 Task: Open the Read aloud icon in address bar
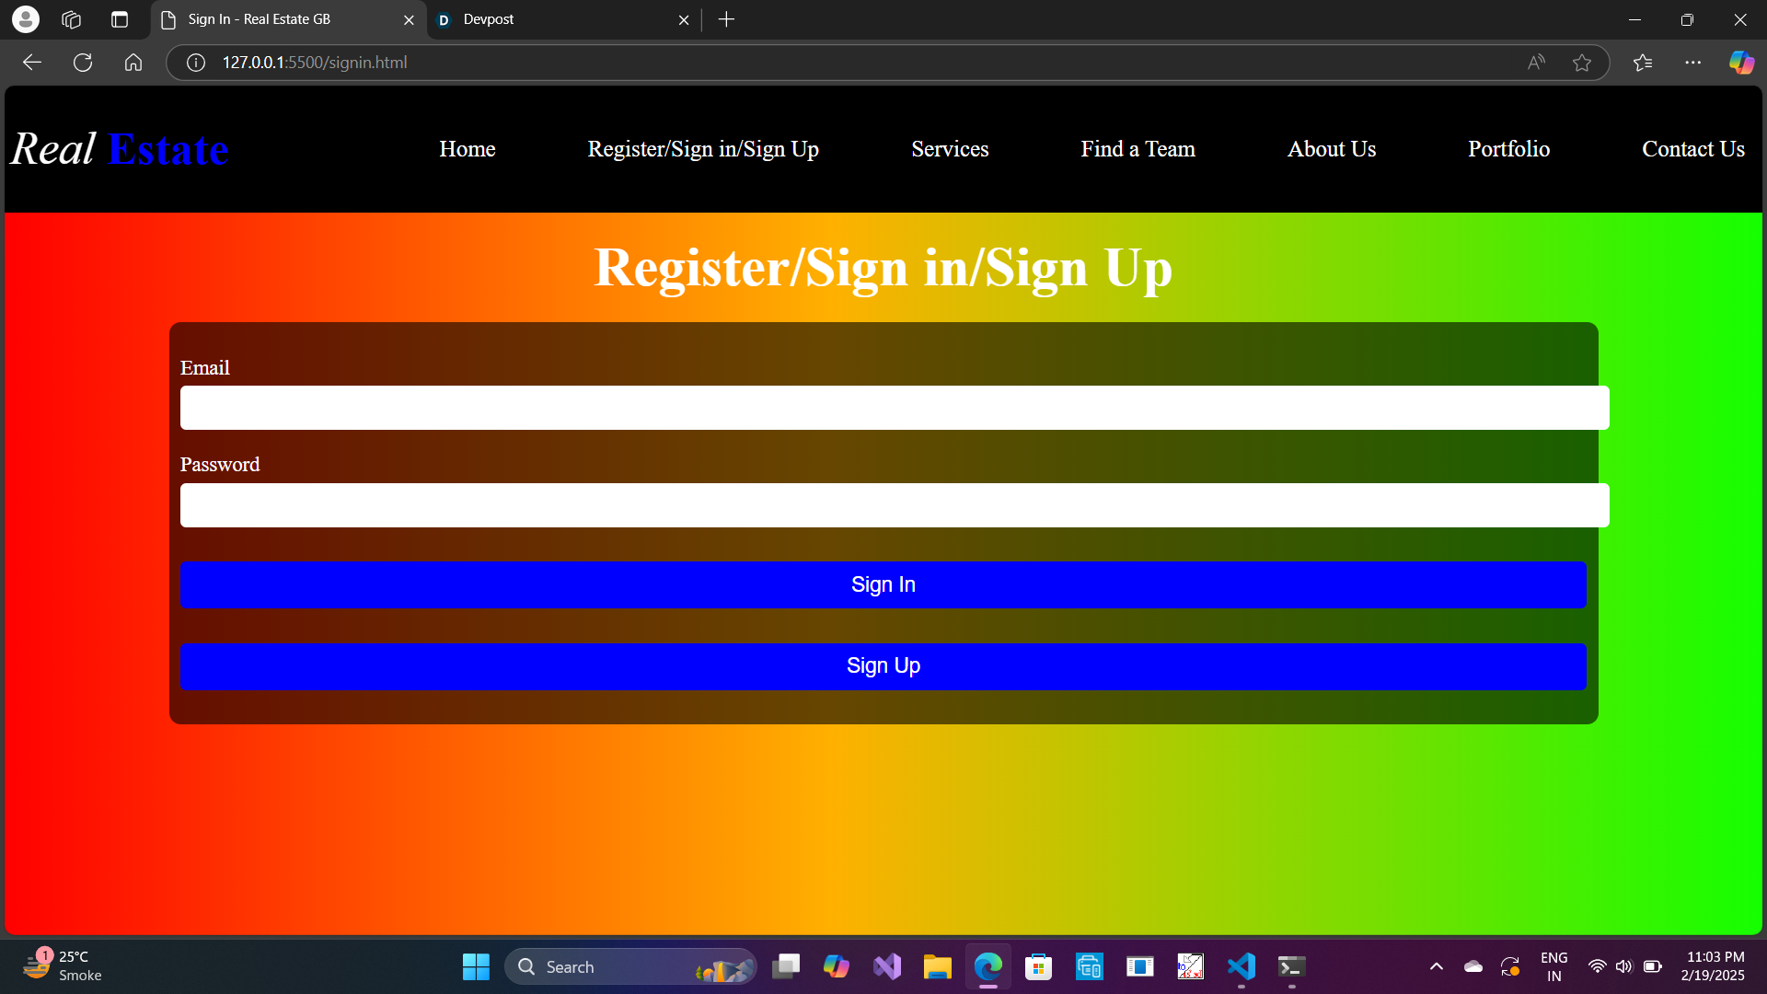[x=1536, y=63]
